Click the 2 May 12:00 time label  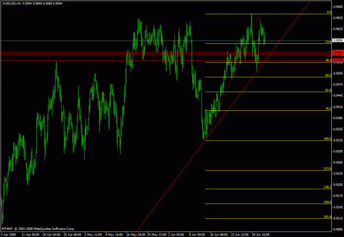(x=94, y=235)
